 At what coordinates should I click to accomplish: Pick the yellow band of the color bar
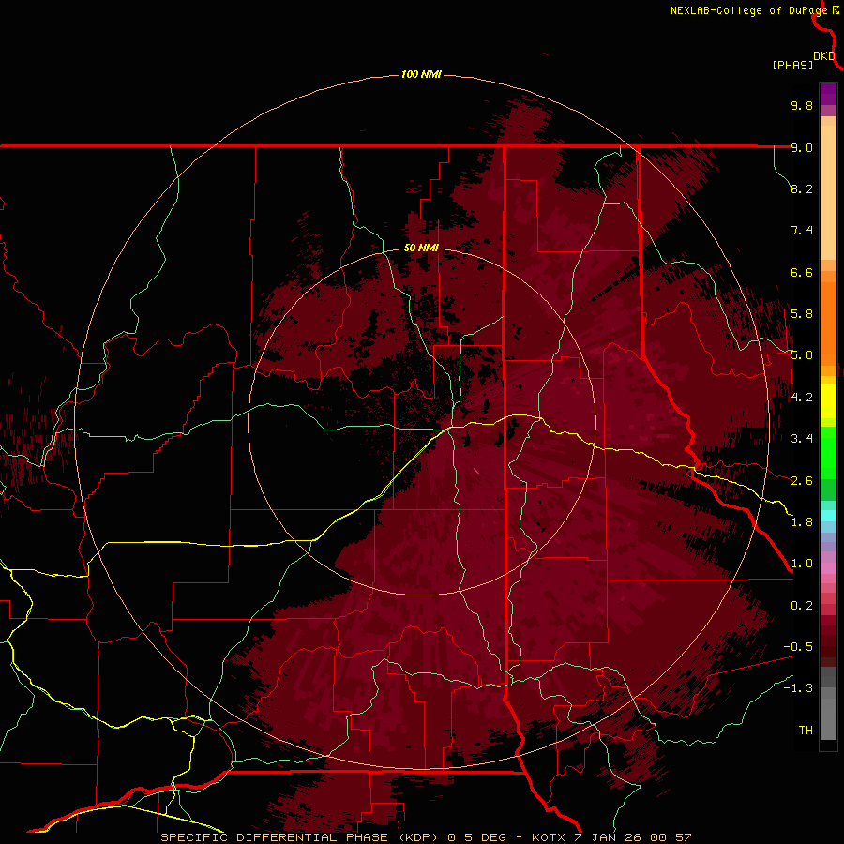pos(828,401)
